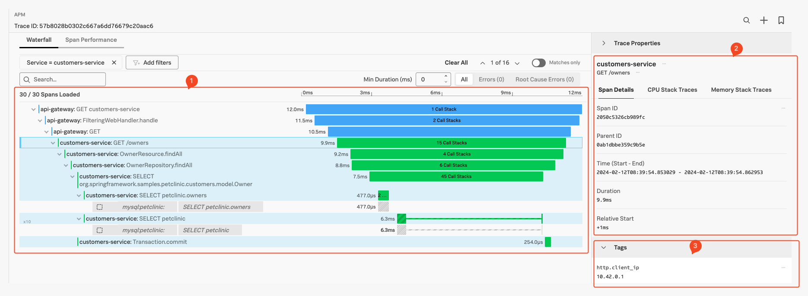This screenshot has height=296, width=808.
Task: Click the inferred span icon for mysql SELECT petclinic
Action: pyautogui.click(x=100, y=230)
